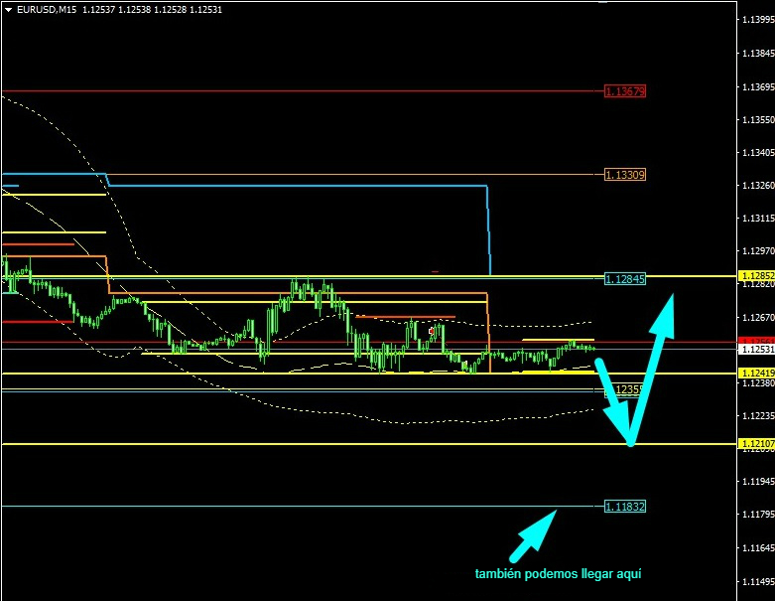This screenshot has width=775, height=601.
Task: Select the cyan 1.11832 level label
Action: (625, 507)
